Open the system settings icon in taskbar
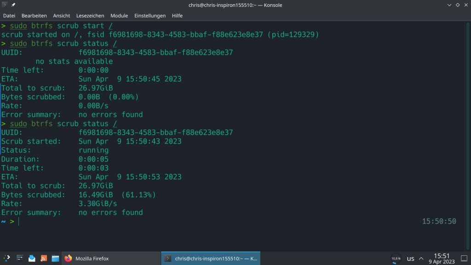This screenshot has width=471, height=265. [x=20, y=258]
